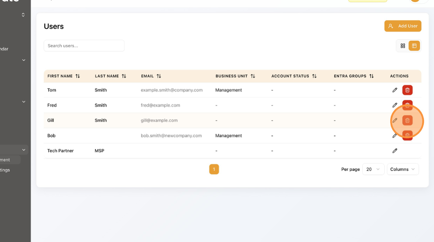This screenshot has width=434, height=242.
Task: Edit the Tech Partner MSP user
Action: pos(395,151)
